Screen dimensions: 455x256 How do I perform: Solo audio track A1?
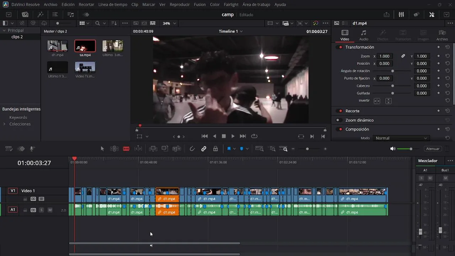pyautogui.click(x=41, y=210)
